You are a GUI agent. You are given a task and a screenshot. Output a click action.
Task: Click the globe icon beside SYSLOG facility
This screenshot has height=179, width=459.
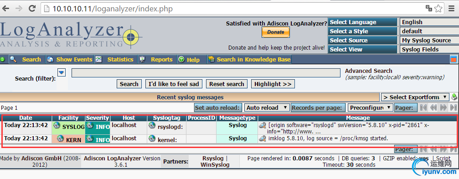[x=57, y=126]
